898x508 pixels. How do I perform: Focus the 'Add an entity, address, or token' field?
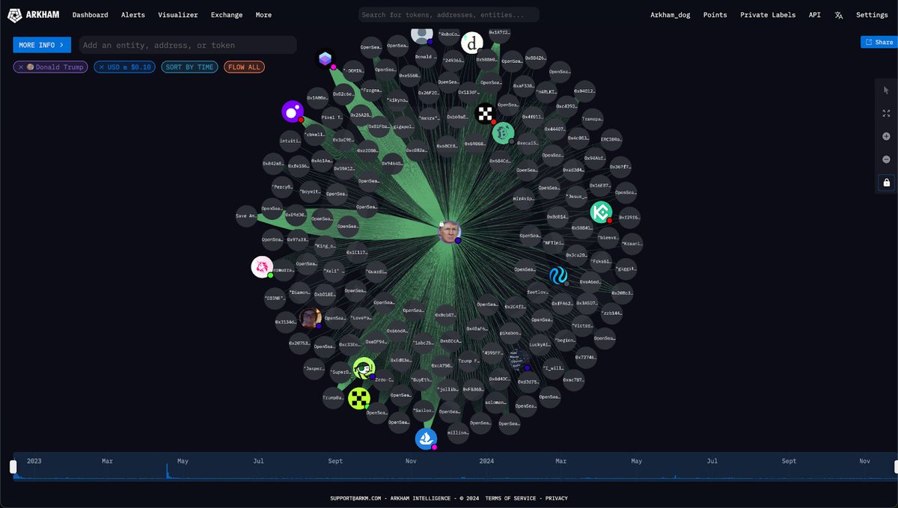(x=188, y=45)
